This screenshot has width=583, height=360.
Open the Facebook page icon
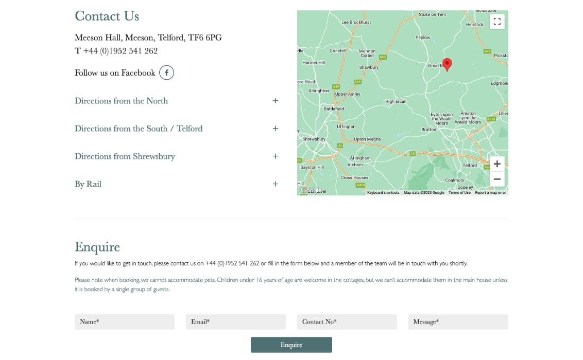click(166, 73)
